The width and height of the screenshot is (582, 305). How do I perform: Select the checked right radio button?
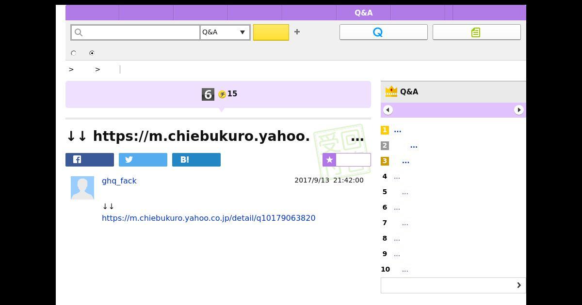click(x=92, y=53)
